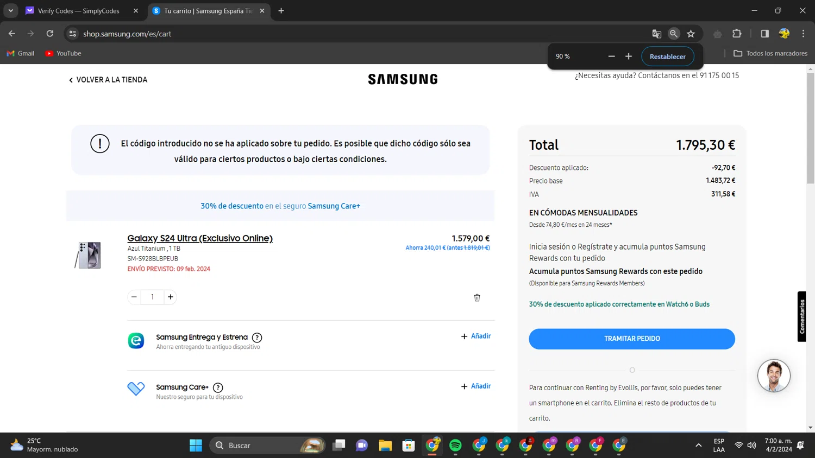
Task: Open help icon for Samsung Care+
Action: click(218, 387)
